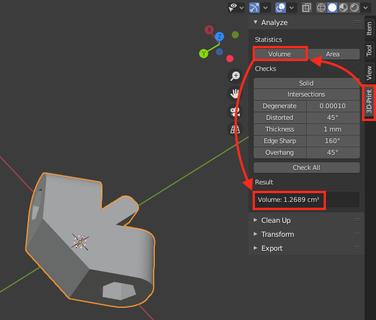
Task: Expand the Clean Up panel
Action: (x=276, y=221)
